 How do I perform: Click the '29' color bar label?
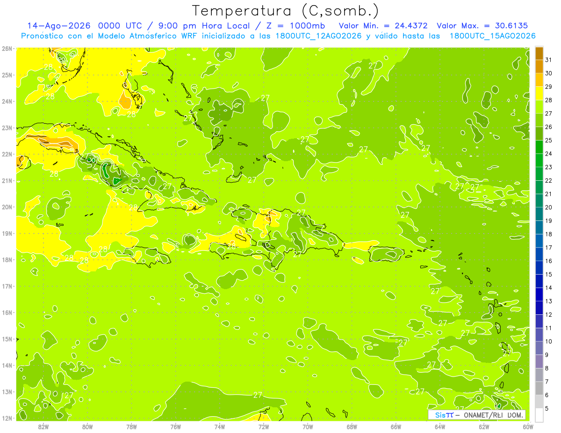pyautogui.click(x=549, y=87)
